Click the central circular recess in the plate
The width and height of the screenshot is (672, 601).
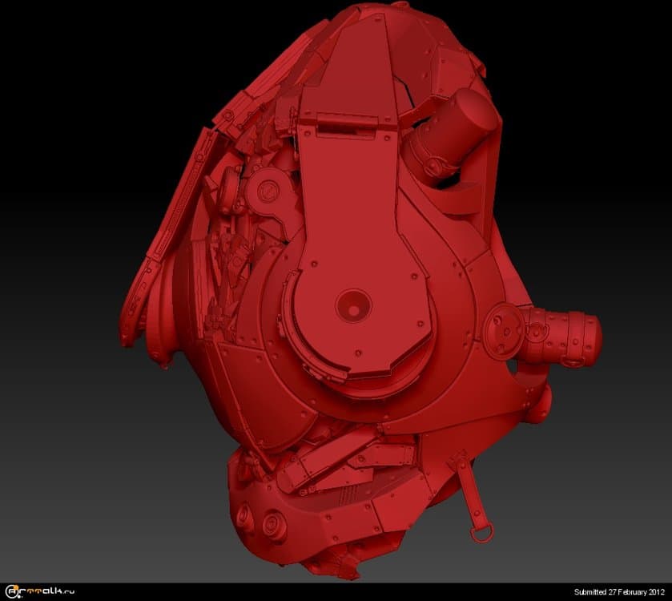[x=351, y=304]
